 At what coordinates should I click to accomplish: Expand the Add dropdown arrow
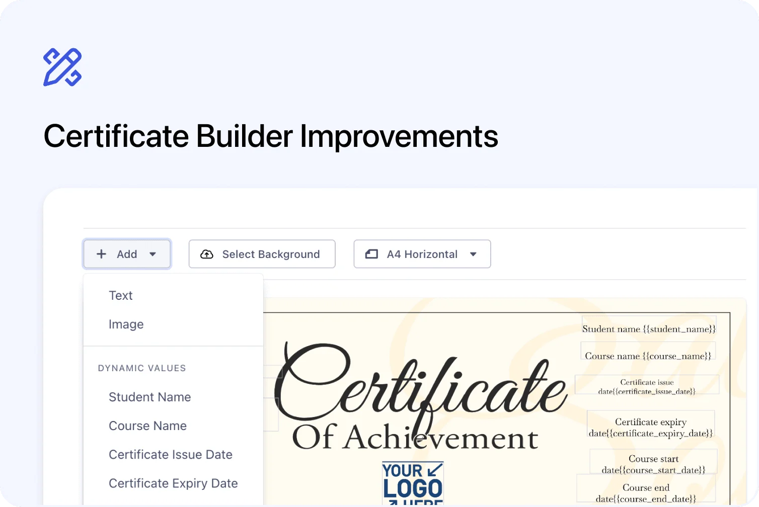[x=153, y=255]
